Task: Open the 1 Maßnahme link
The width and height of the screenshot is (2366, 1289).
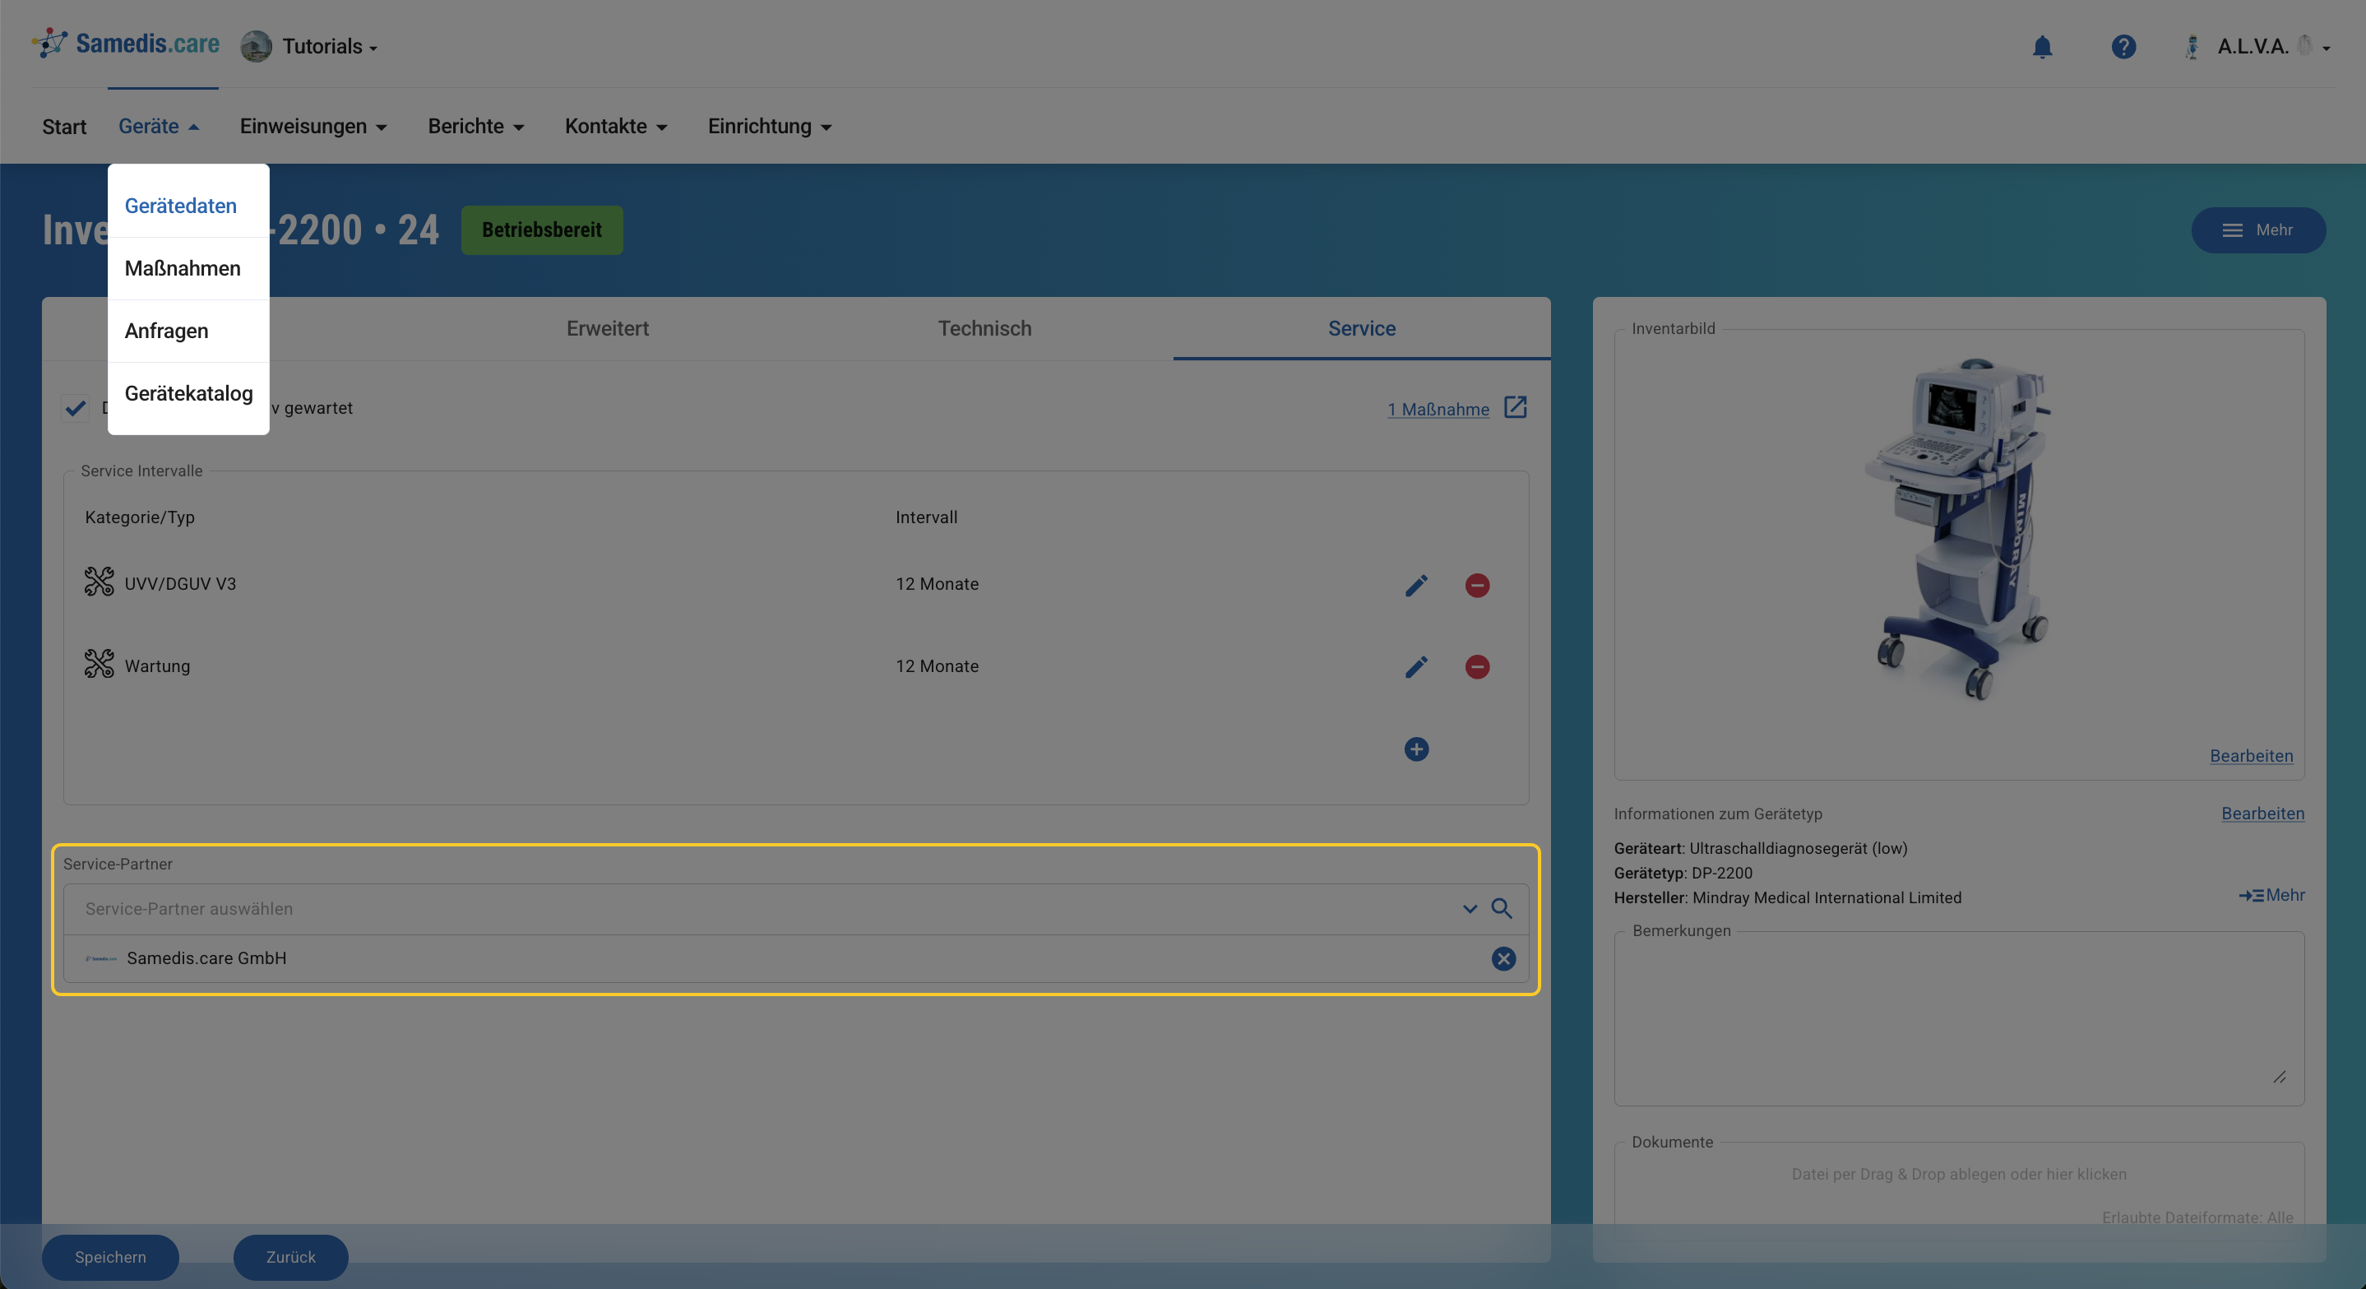Action: point(1438,410)
